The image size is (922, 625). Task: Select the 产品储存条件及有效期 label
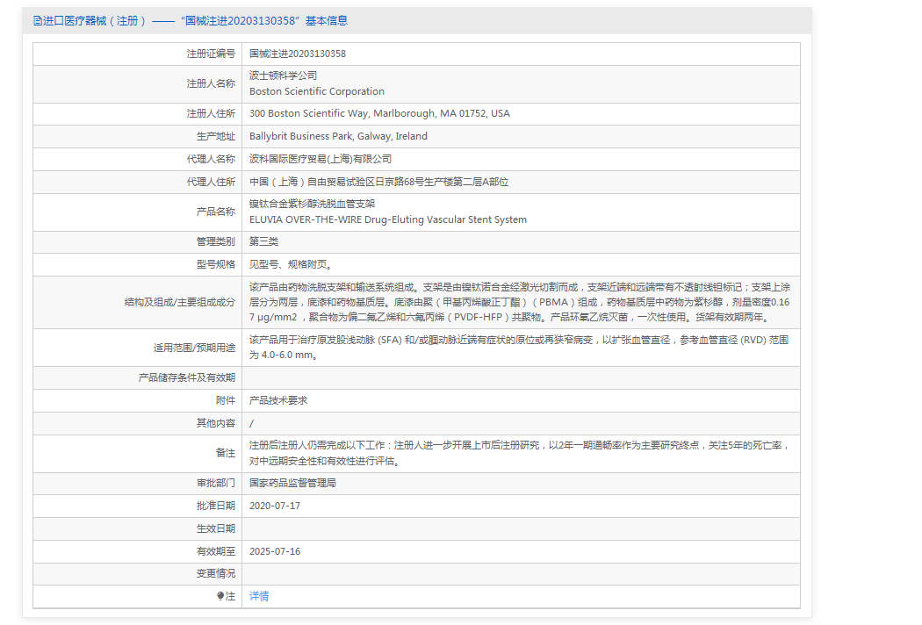(x=186, y=378)
